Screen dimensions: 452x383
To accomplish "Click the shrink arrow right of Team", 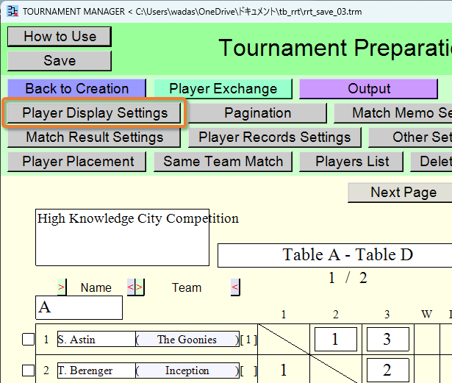I will 235,287.
